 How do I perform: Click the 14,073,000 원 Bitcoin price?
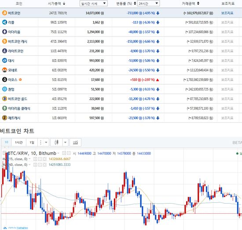(95, 13)
